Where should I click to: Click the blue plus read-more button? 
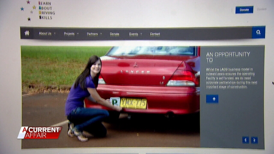[x=212, y=99]
